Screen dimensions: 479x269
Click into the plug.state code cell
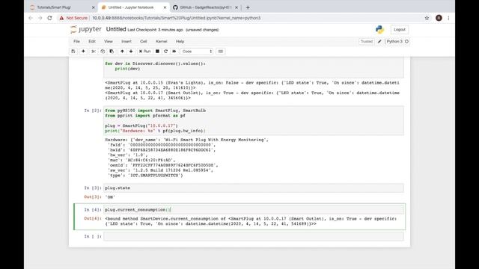pyautogui.click(x=254, y=188)
